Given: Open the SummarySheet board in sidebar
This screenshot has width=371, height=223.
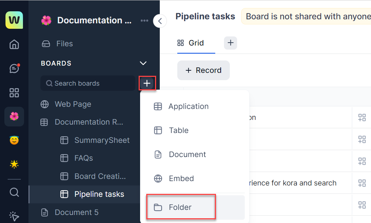Looking at the screenshot, I should pyautogui.click(x=102, y=140).
